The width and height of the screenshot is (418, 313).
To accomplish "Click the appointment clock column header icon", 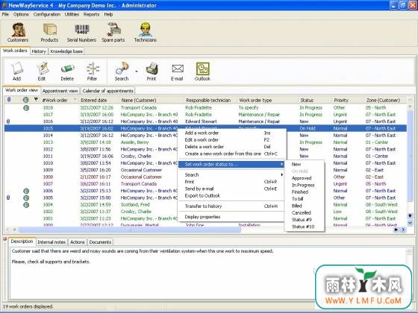I will coord(25,100).
